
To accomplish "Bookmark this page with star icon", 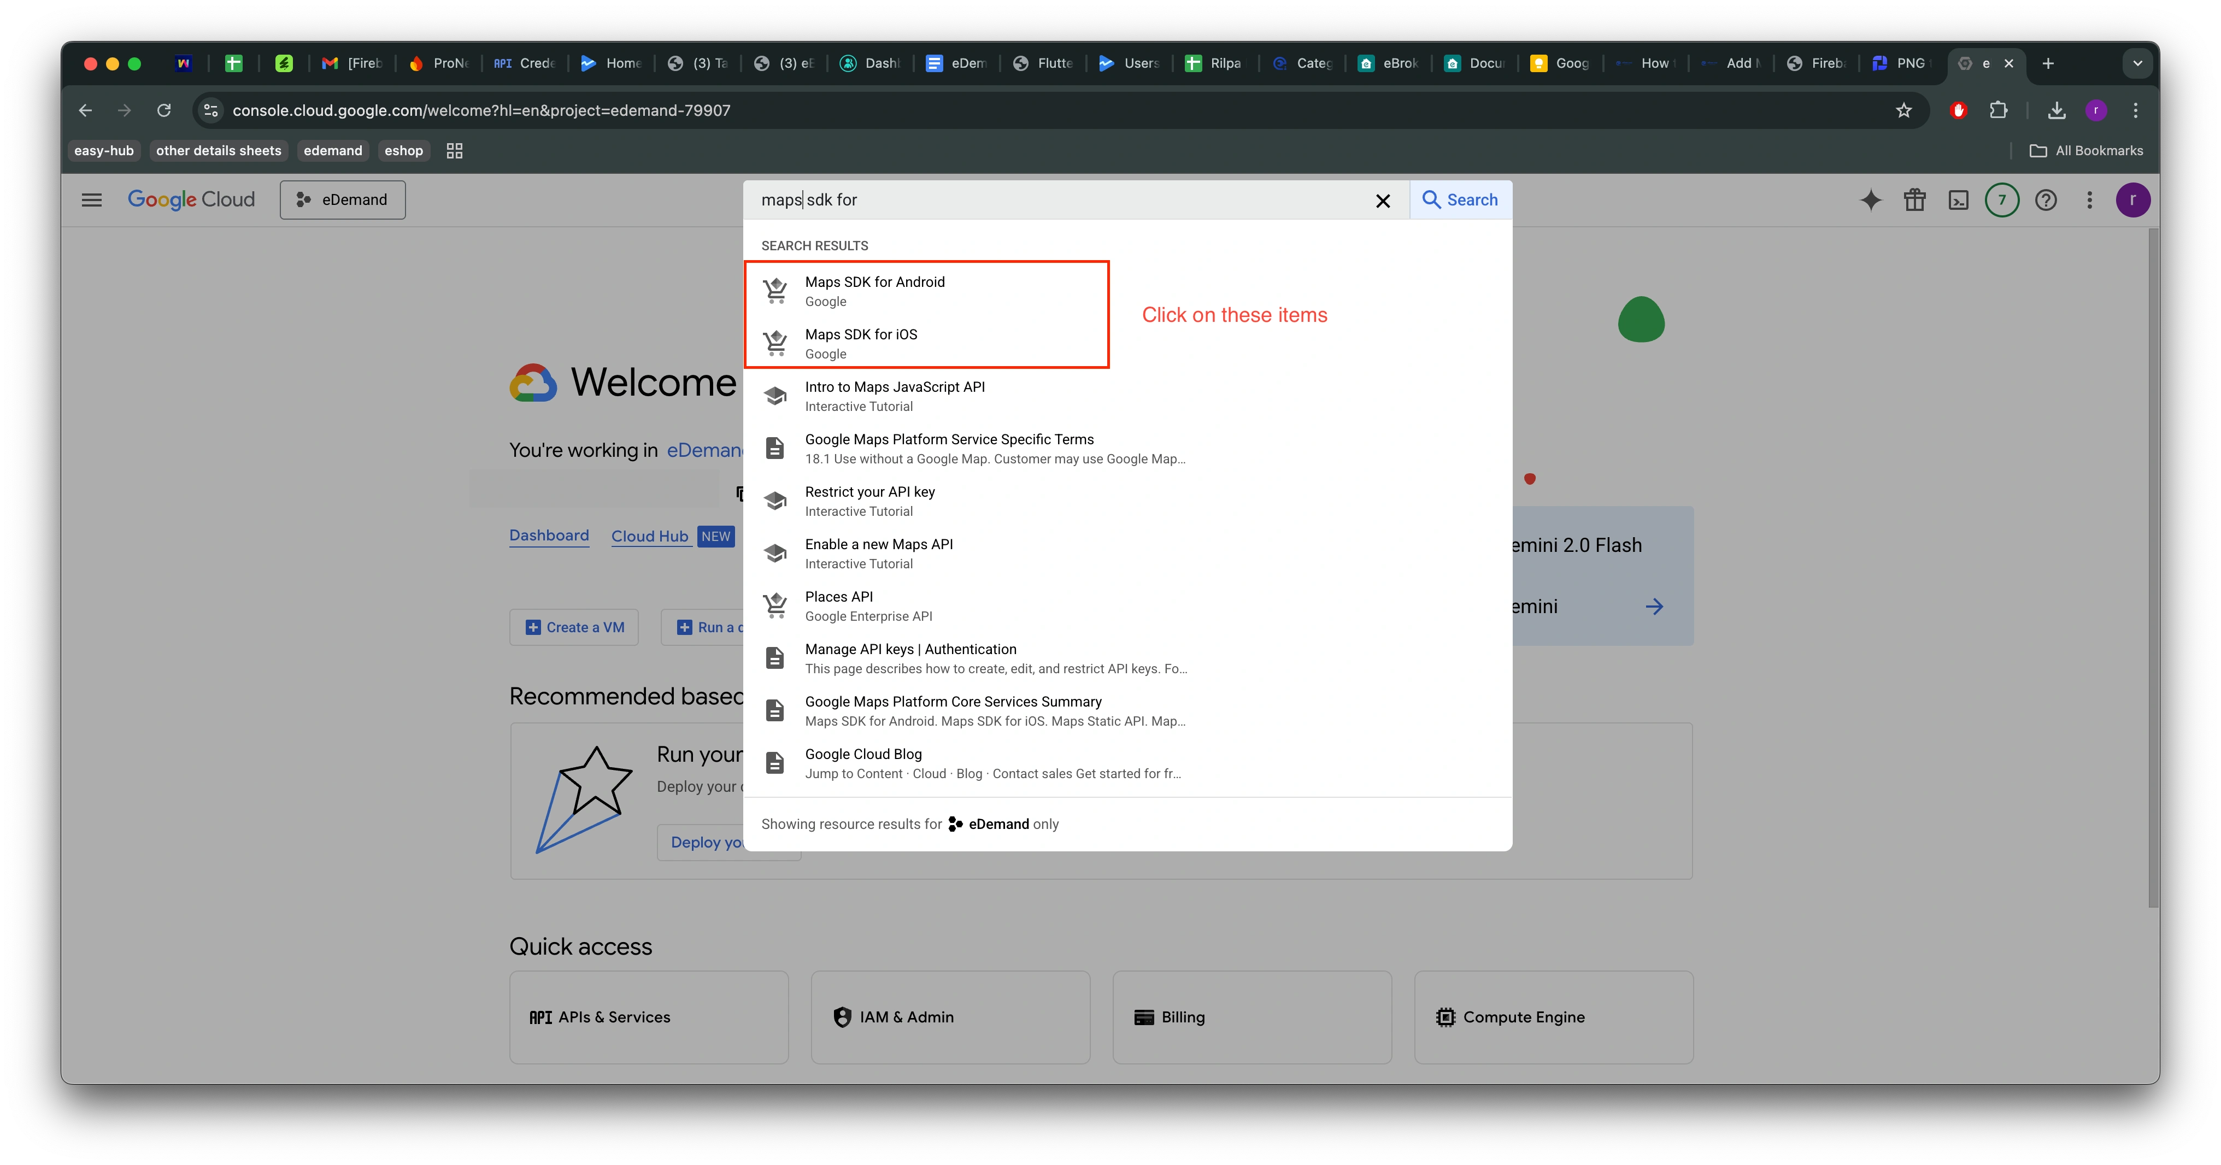I will click(1903, 110).
